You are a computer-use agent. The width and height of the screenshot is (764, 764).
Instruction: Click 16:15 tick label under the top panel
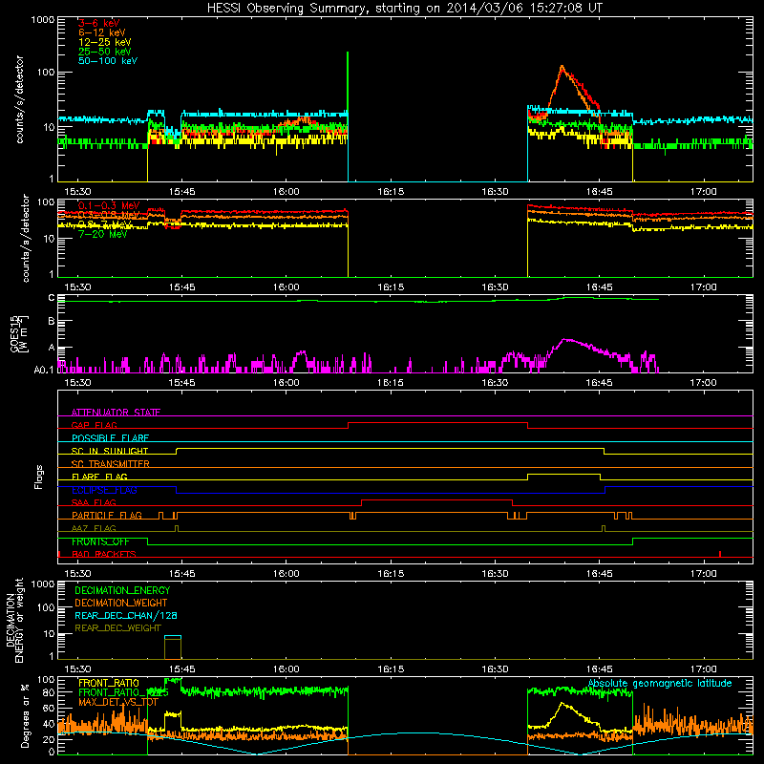point(391,192)
